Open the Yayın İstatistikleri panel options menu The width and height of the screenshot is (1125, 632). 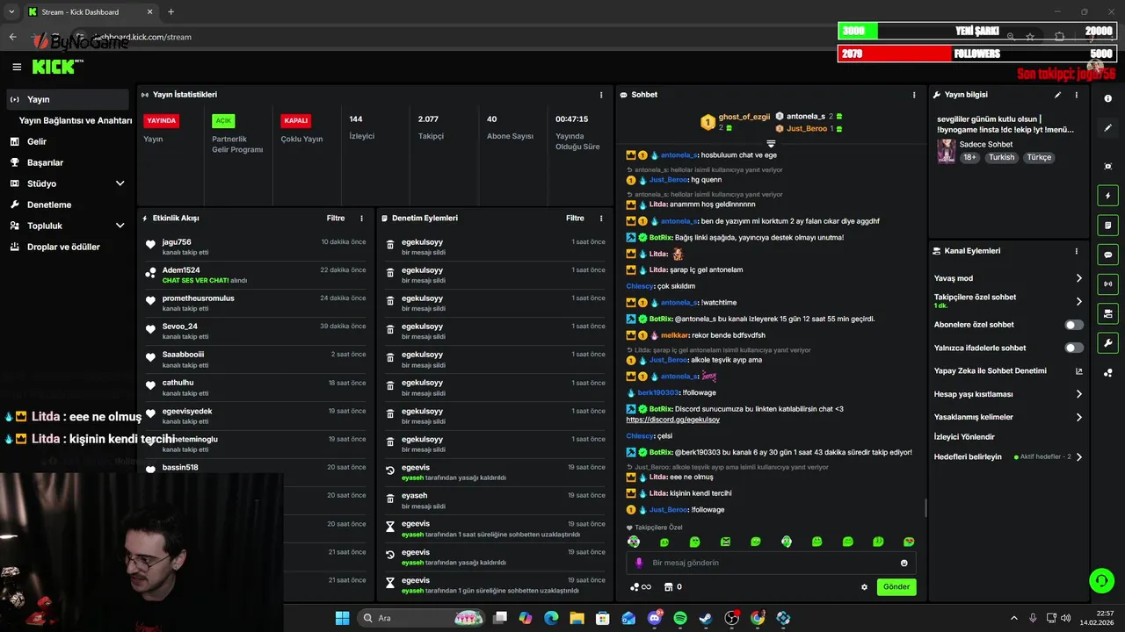pyautogui.click(x=601, y=95)
